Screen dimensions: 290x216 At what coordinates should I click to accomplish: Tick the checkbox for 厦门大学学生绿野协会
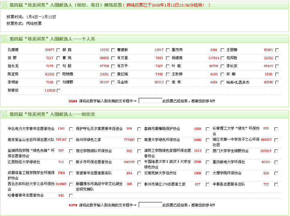pos(276,151)
